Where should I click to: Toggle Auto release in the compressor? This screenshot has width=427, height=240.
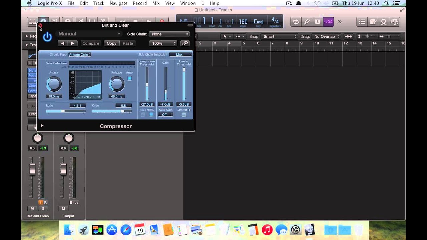(129, 78)
